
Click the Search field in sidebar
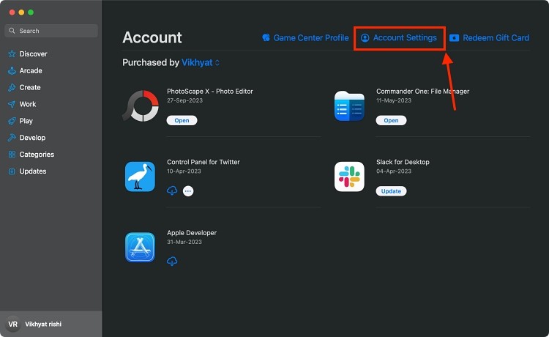pos(51,31)
